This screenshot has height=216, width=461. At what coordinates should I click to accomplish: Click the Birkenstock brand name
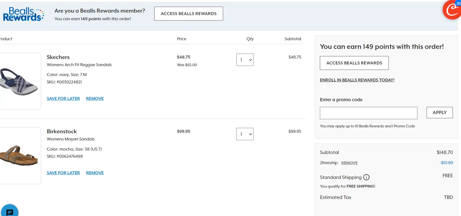pyautogui.click(x=62, y=131)
